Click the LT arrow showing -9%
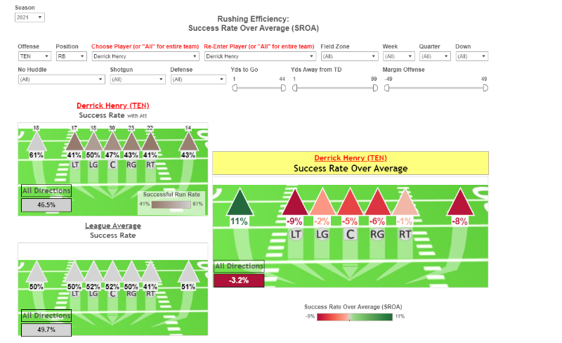562x343 pixels. (x=295, y=202)
